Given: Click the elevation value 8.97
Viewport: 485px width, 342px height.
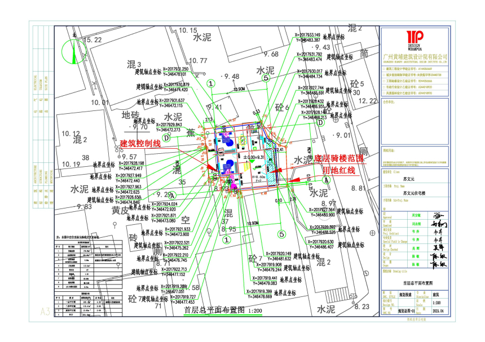Looking at the screenshot, I should (x=328, y=203).
